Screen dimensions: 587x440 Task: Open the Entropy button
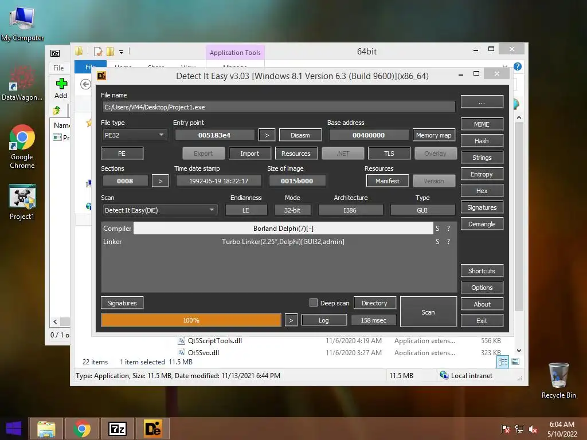tap(482, 174)
